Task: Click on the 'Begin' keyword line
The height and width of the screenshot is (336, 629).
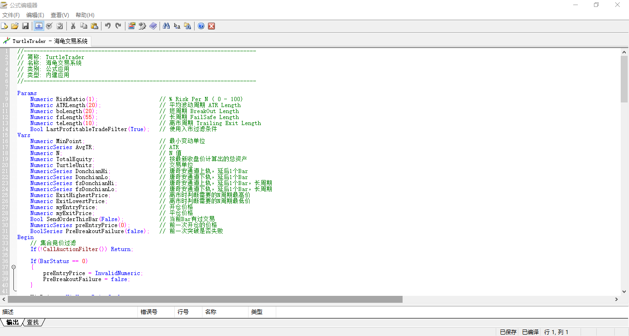Action: (25, 237)
